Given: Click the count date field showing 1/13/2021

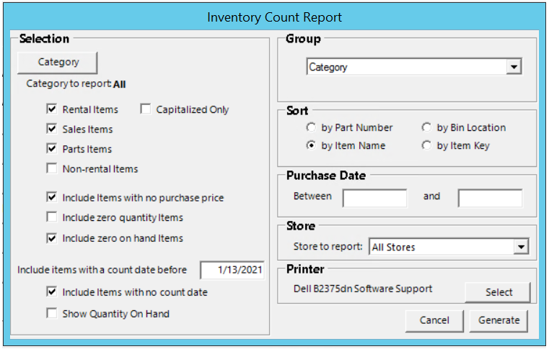Looking at the screenshot, I should click(x=232, y=271).
